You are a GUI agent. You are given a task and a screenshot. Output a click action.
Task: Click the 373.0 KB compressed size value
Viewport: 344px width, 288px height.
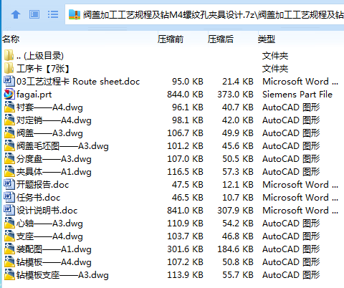pos(235,95)
